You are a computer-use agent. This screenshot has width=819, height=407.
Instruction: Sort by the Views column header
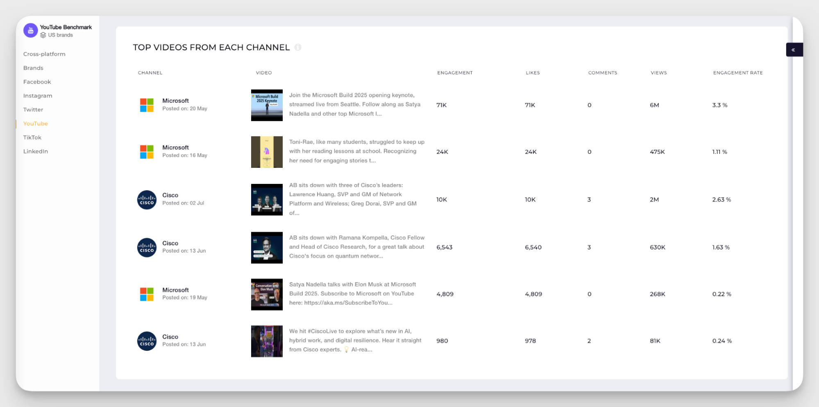coord(658,73)
